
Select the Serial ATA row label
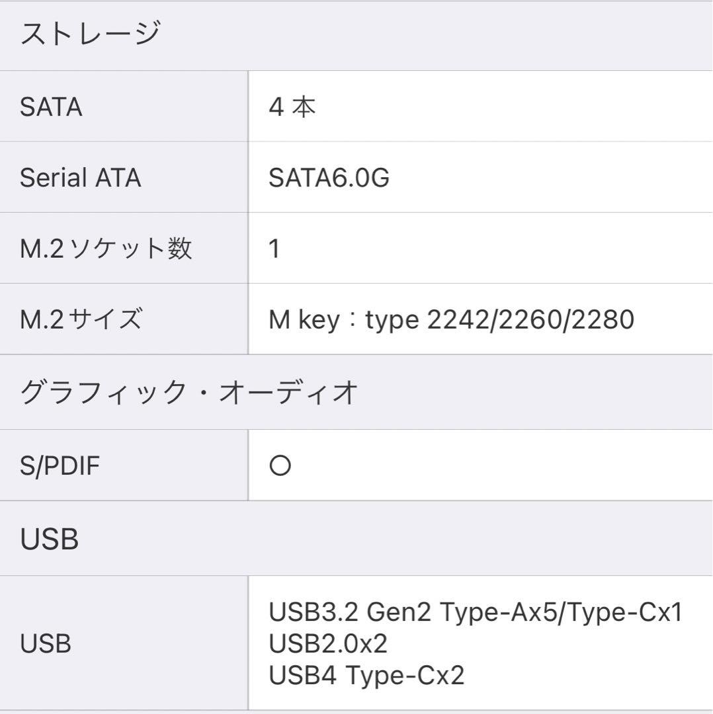pos(81,178)
